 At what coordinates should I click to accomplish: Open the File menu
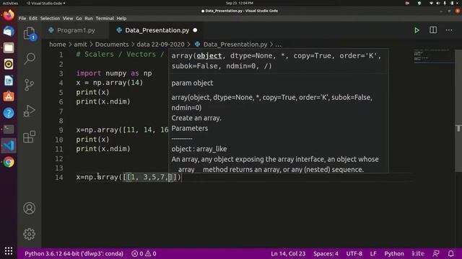[x=22, y=18]
